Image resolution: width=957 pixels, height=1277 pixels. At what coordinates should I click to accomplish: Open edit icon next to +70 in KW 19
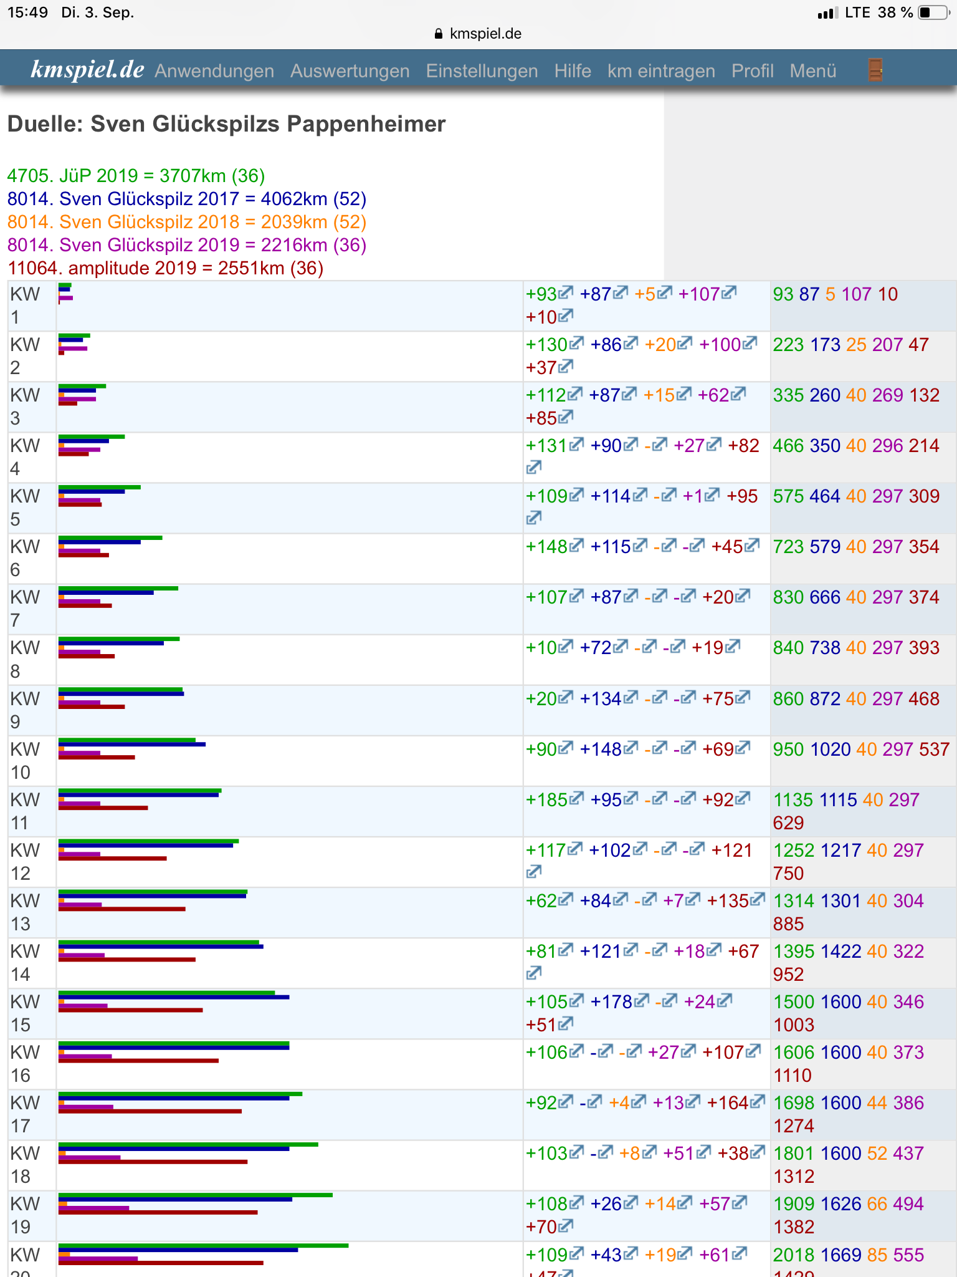(566, 1226)
